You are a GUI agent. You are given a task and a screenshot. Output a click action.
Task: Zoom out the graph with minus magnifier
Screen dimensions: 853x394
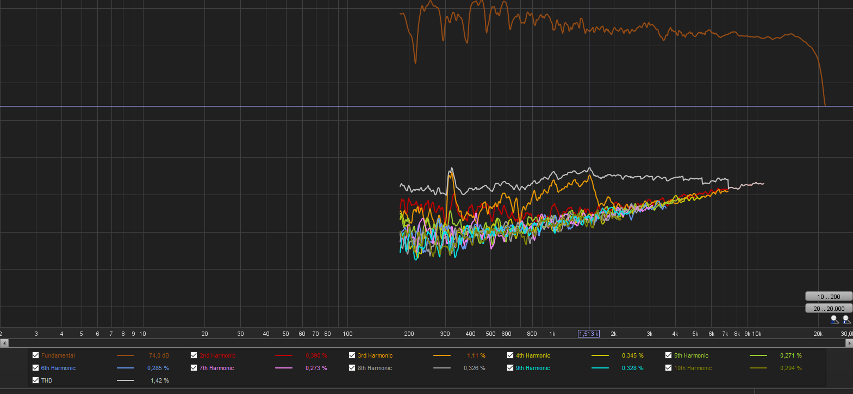[835, 320]
